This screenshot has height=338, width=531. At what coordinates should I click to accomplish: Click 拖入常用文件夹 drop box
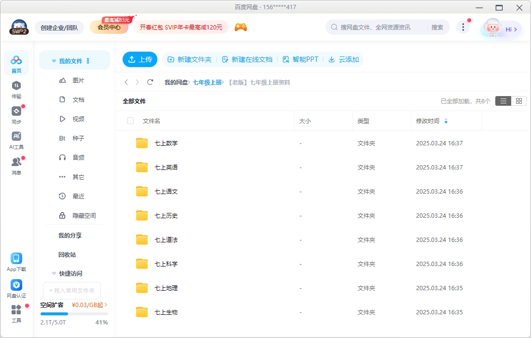[72, 291]
